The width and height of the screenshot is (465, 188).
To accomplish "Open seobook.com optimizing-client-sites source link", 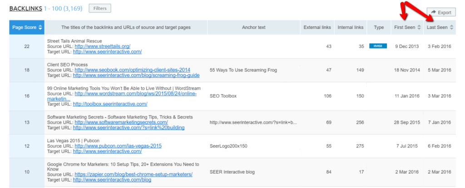I will pos(133,70).
